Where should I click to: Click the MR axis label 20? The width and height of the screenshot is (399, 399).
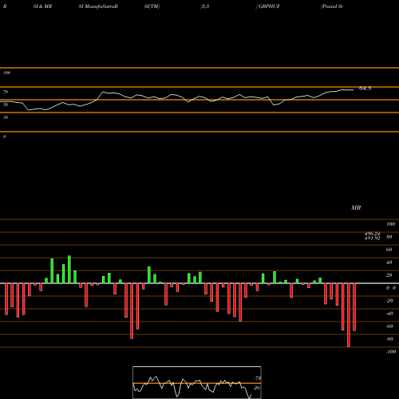(389, 275)
